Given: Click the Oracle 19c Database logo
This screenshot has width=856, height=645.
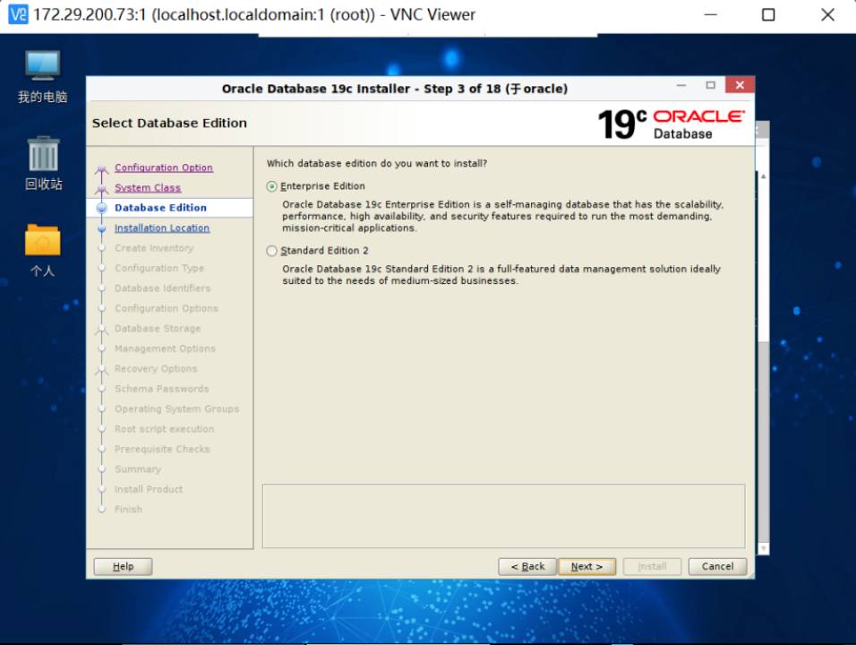Looking at the screenshot, I should pyautogui.click(x=671, y=124).
